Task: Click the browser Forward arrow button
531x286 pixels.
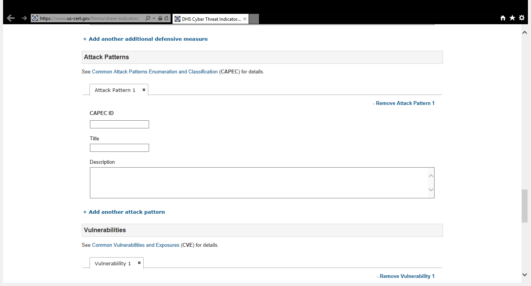Action: (x=24, y=18)
